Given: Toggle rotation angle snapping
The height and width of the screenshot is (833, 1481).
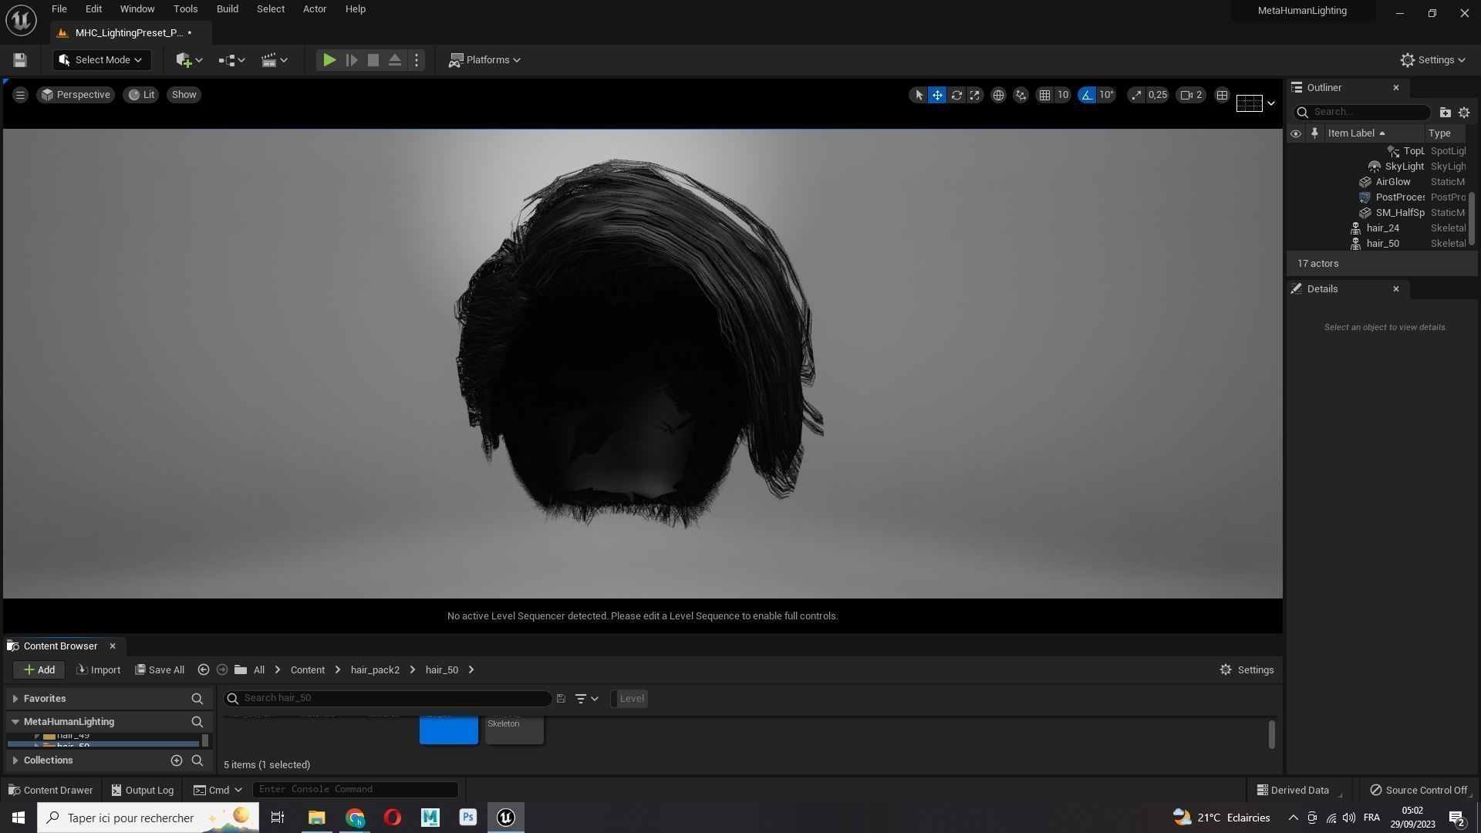Looking at the screenshot, I should [1087, 95].
